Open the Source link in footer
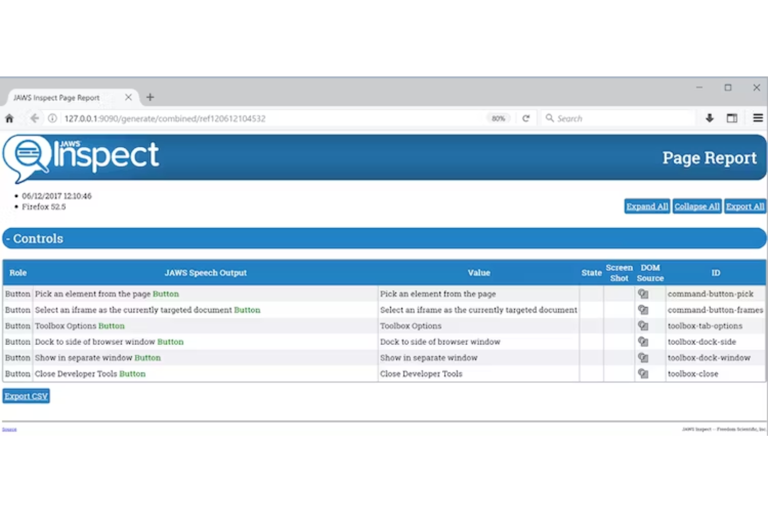 [9, 430]
